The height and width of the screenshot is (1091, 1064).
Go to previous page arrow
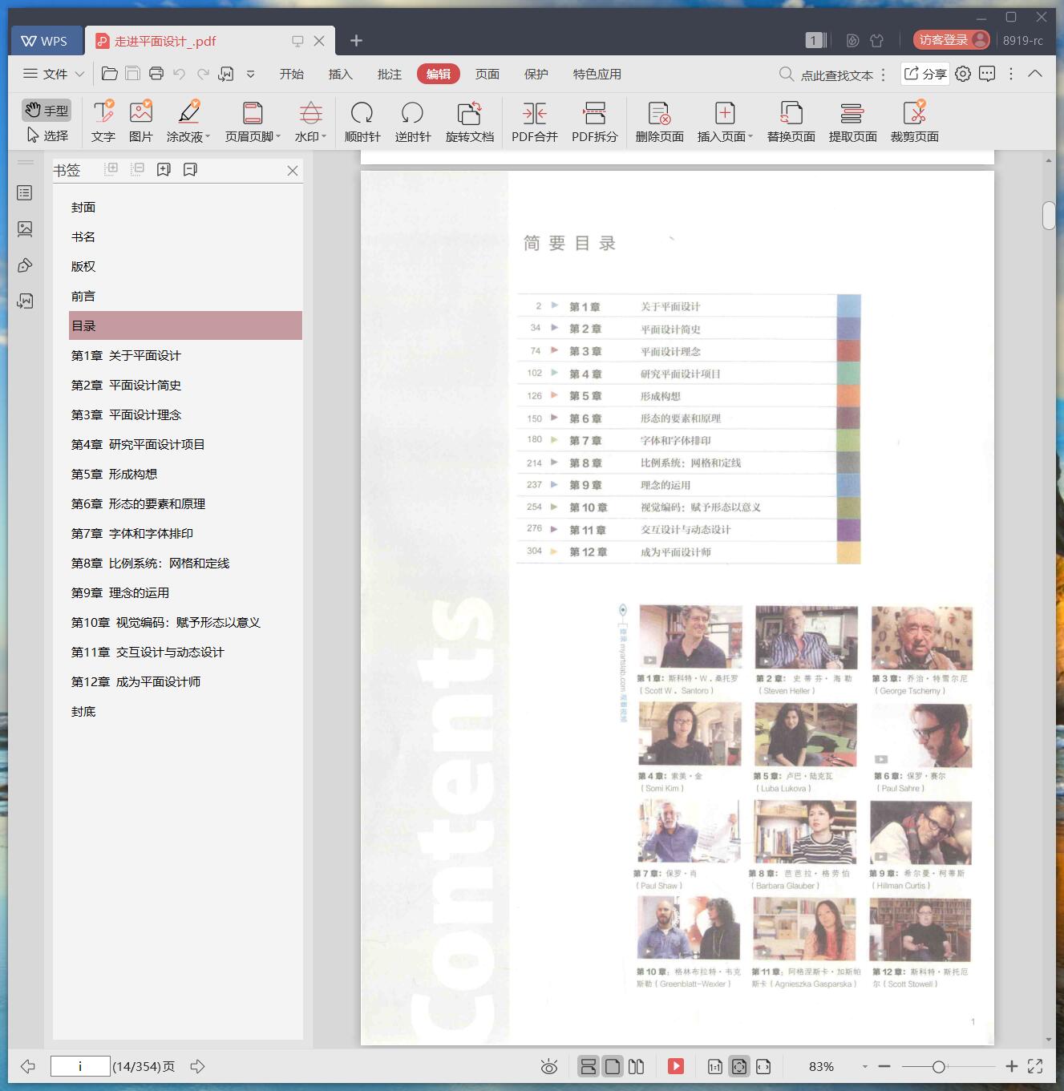pyautogui.click(x=28, y=1066)
